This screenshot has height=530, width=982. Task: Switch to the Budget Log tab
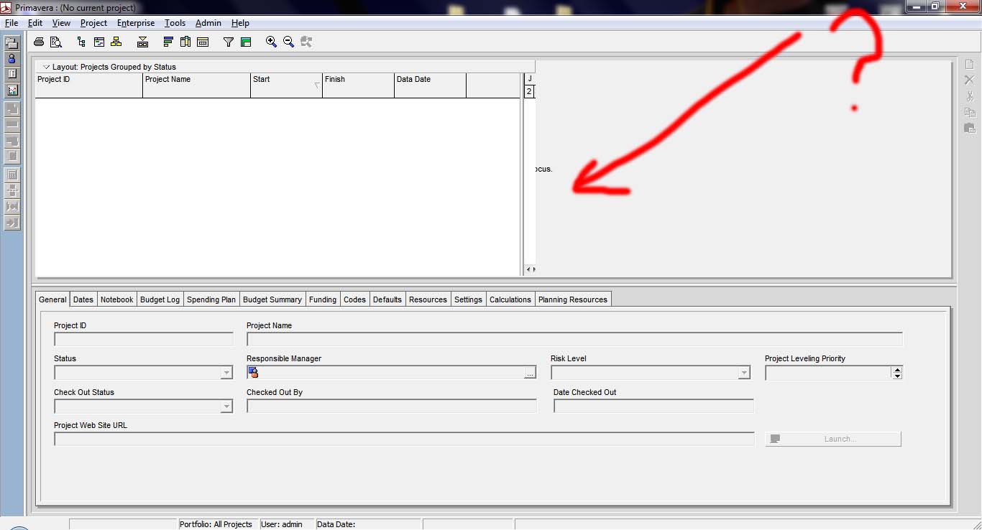[x=160, y=299]
